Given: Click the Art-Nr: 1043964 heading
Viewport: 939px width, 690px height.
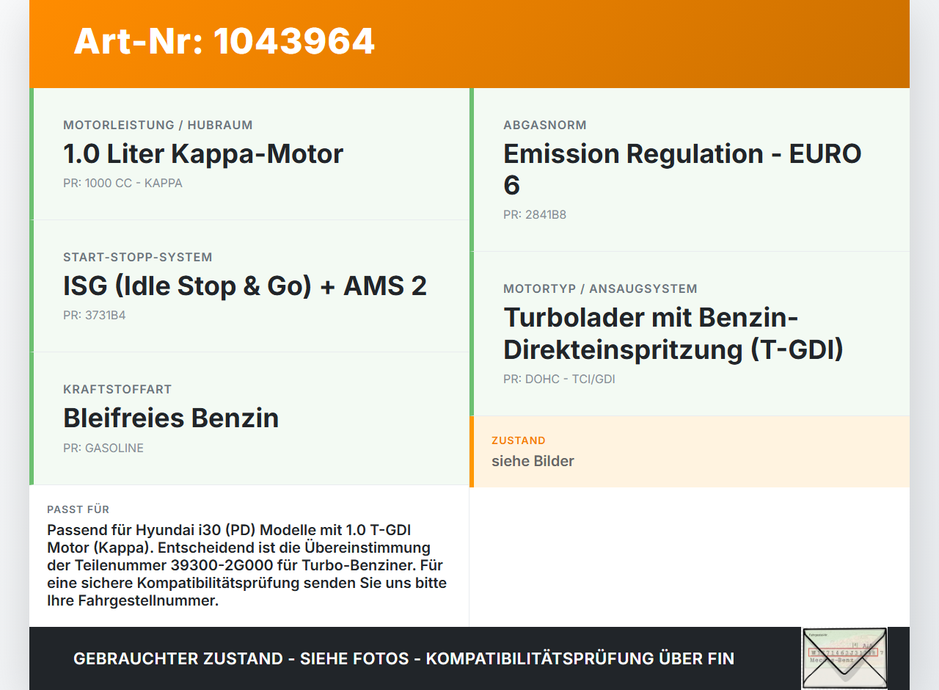Looking at the screenshot, I should pyautogui.click(x=224, y=41).
